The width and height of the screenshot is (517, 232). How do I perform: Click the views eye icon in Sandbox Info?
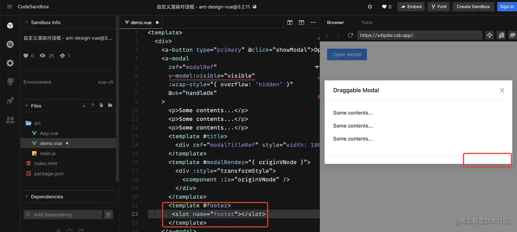pyautogui.click(x=42, y=56)
